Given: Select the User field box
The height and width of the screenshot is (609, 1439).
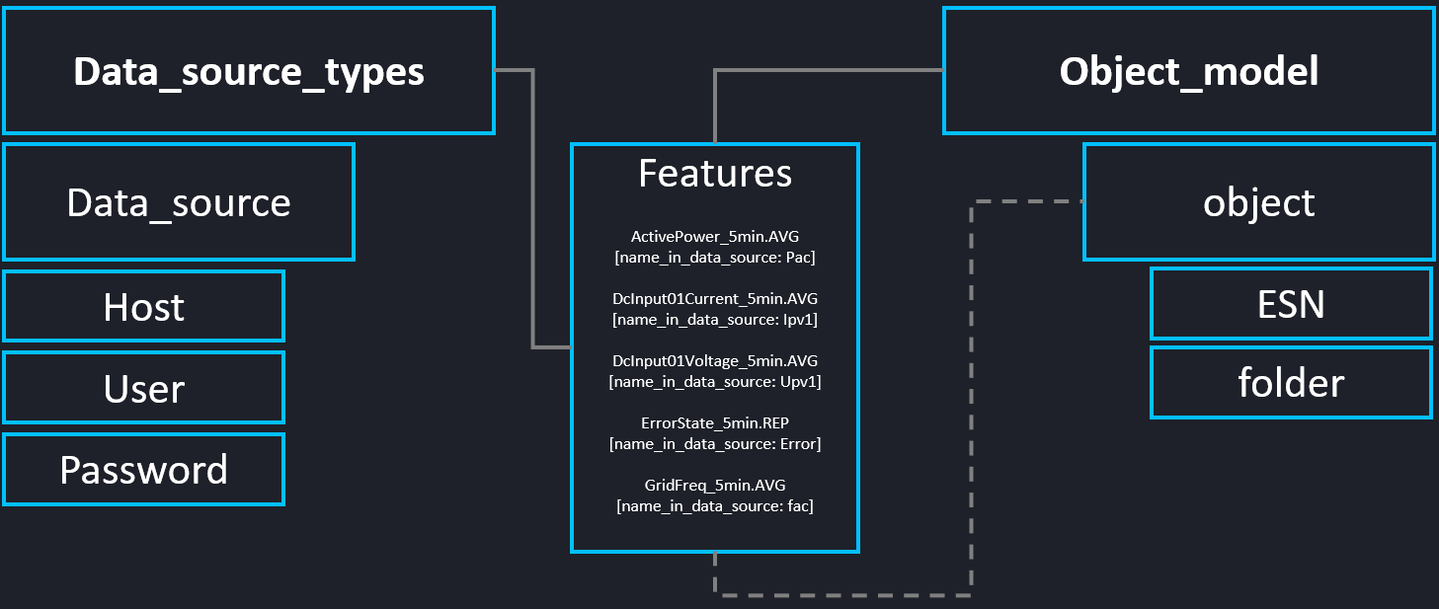Looking at the screenshot, I should coord(143,388).
